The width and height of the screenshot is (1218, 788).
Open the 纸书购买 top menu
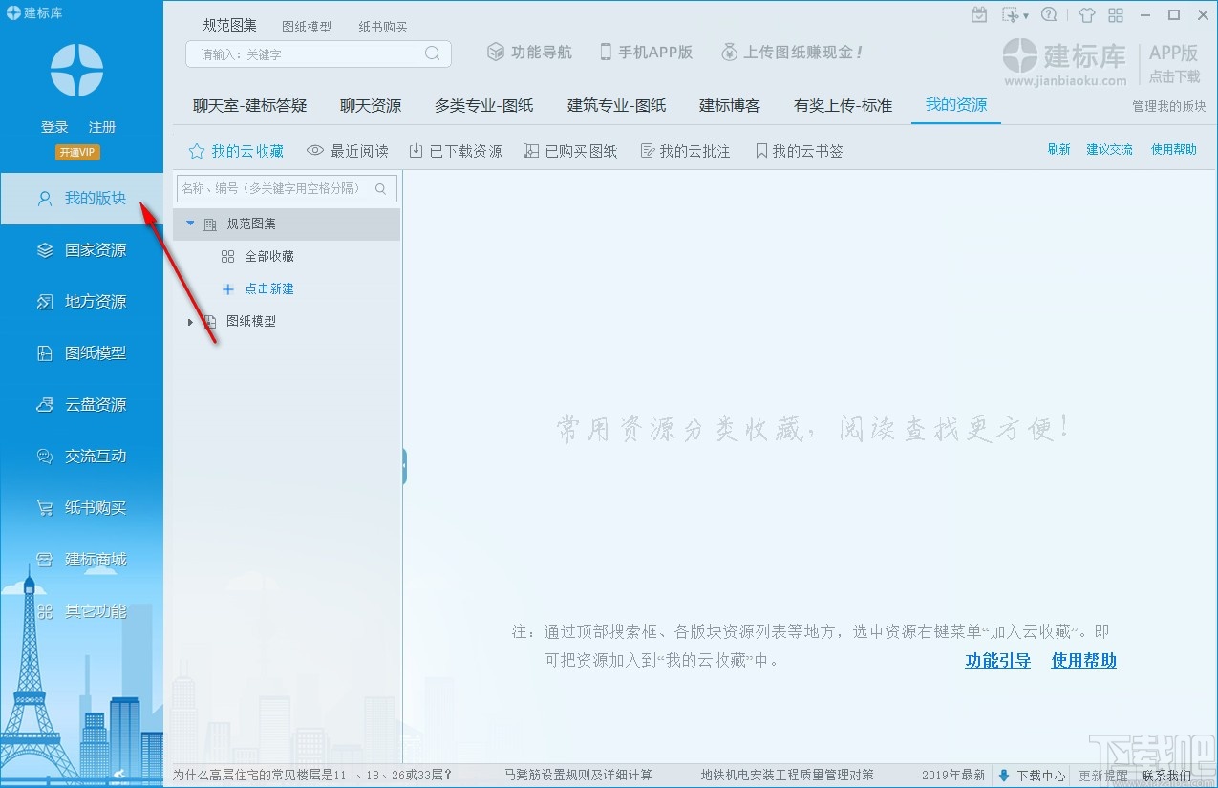[x=382, y=26]
